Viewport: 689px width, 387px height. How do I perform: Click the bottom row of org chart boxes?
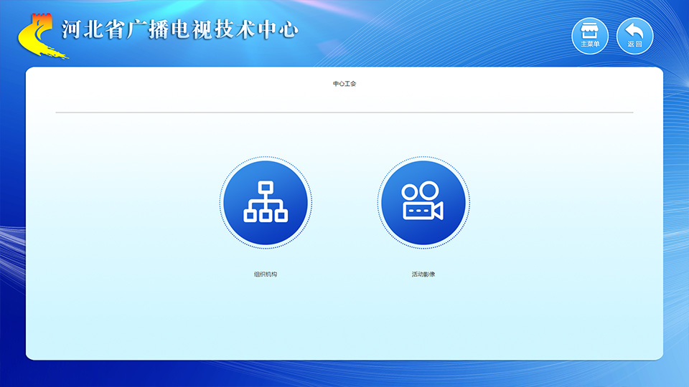tap(266, 215)
